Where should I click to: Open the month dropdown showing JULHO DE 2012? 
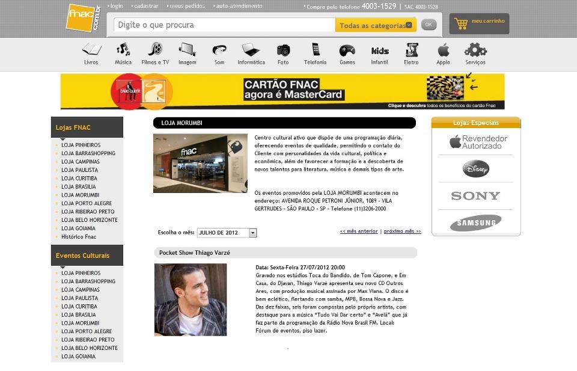click(x=227, y=233)
